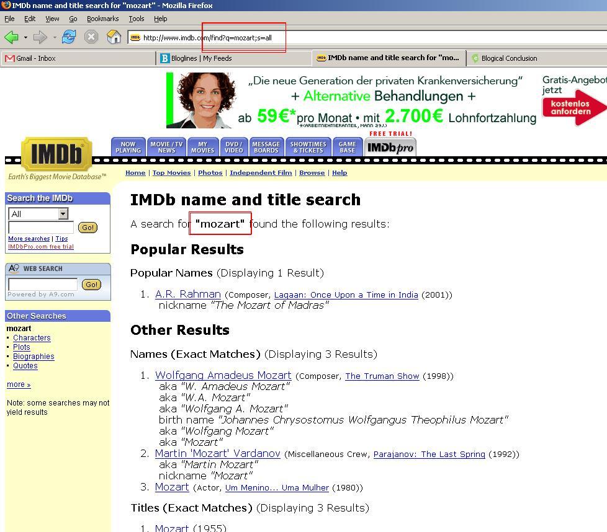Open the View menu

[x=52, y=19]
